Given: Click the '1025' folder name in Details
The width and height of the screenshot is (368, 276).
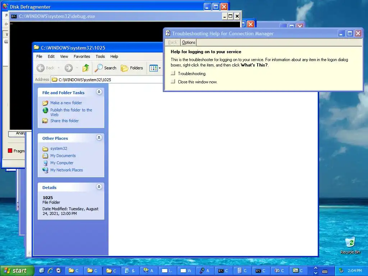Looking at the screenshot, I should 48,198.
